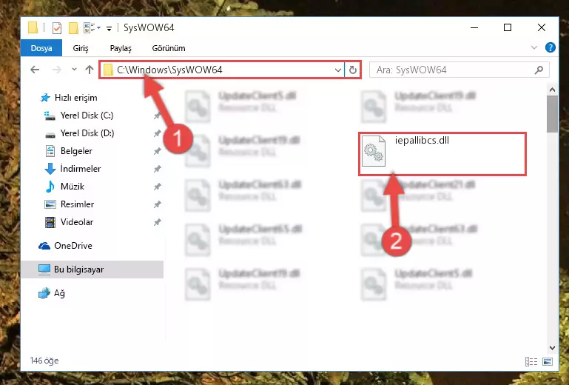Click the Properties quick access icon

[x=57, y=28]
